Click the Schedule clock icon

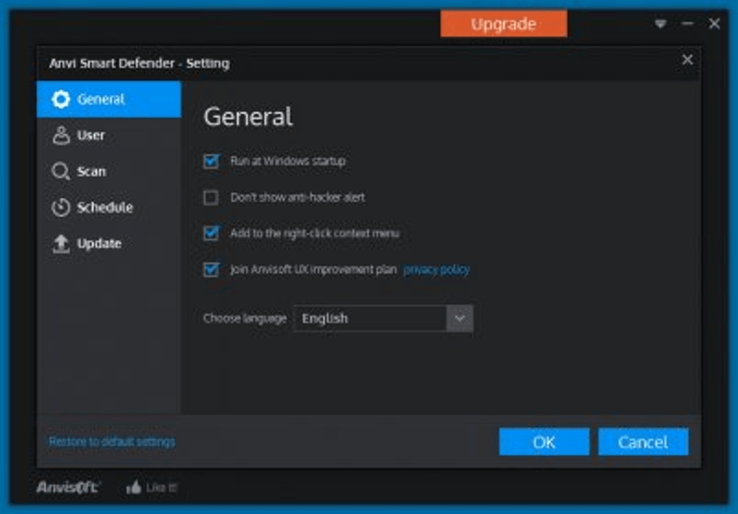coord(61,208)
